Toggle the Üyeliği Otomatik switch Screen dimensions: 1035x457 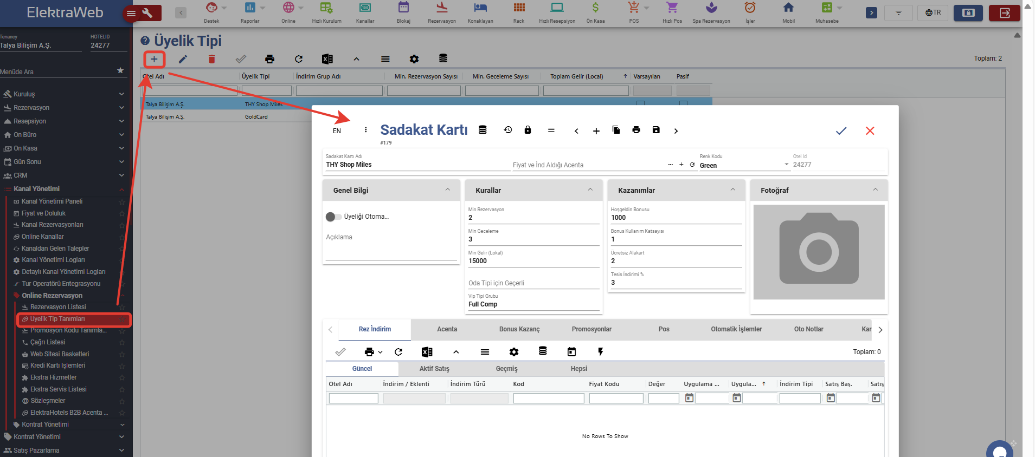click(333, 217)
